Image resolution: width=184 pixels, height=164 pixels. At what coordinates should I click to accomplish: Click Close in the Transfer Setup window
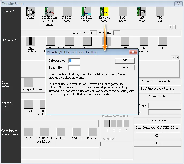(157, 143)
